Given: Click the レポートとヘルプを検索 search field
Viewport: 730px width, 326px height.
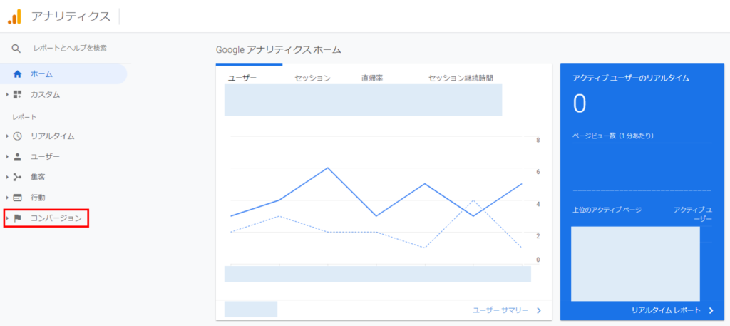Looking at the screenshot, I should pyautogui.click(x=70, y=48).
